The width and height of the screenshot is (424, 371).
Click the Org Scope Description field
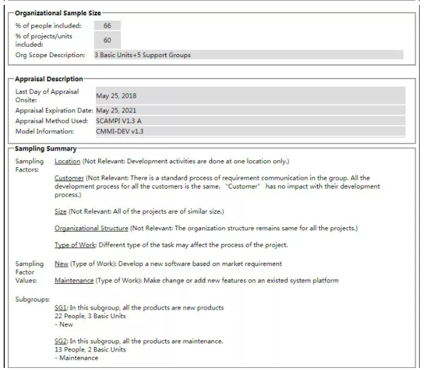click(248, 55)
